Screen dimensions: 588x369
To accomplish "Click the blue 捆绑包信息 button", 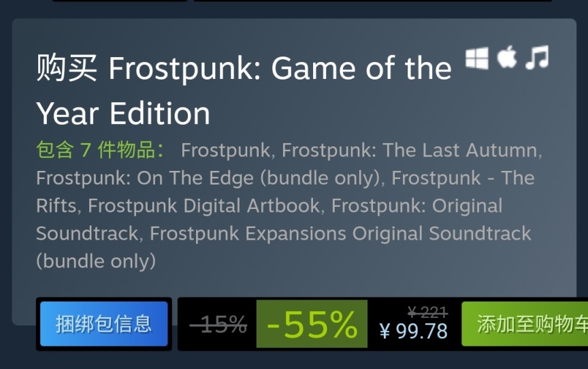I will pyautogui.click(x=103, y=324).
